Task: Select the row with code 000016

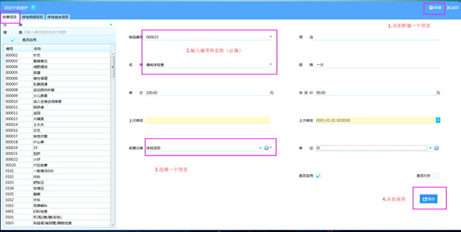Action: click(57, 130)
